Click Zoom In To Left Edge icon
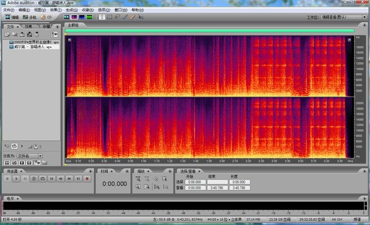The image size is (370, 225). pos(138,187)
